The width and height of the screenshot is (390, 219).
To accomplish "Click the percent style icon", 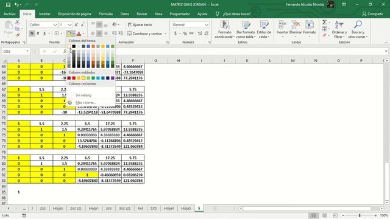I will (185, 33).
